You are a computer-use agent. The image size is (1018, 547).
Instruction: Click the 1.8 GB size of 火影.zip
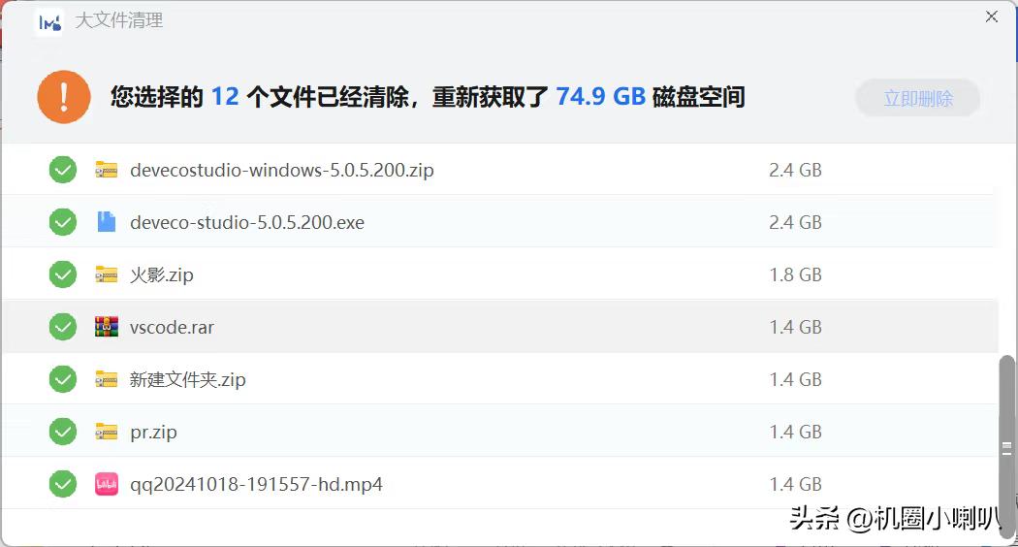coord(795,274)
